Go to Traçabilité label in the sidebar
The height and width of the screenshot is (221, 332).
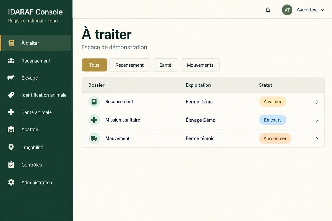[32, 147]
